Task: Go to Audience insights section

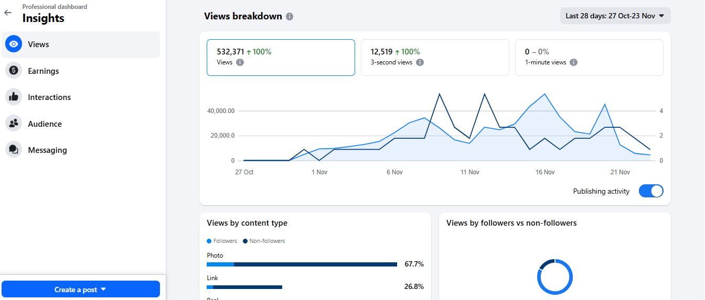Action: [45, 124]
